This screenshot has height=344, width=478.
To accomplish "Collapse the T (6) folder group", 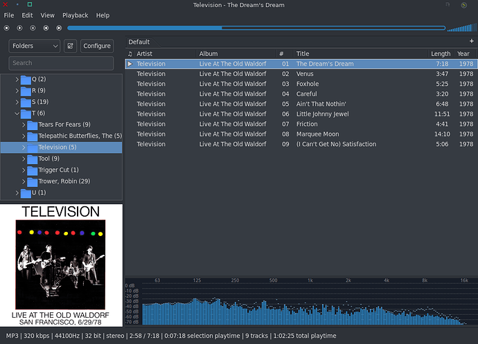I will coord(17,114).
